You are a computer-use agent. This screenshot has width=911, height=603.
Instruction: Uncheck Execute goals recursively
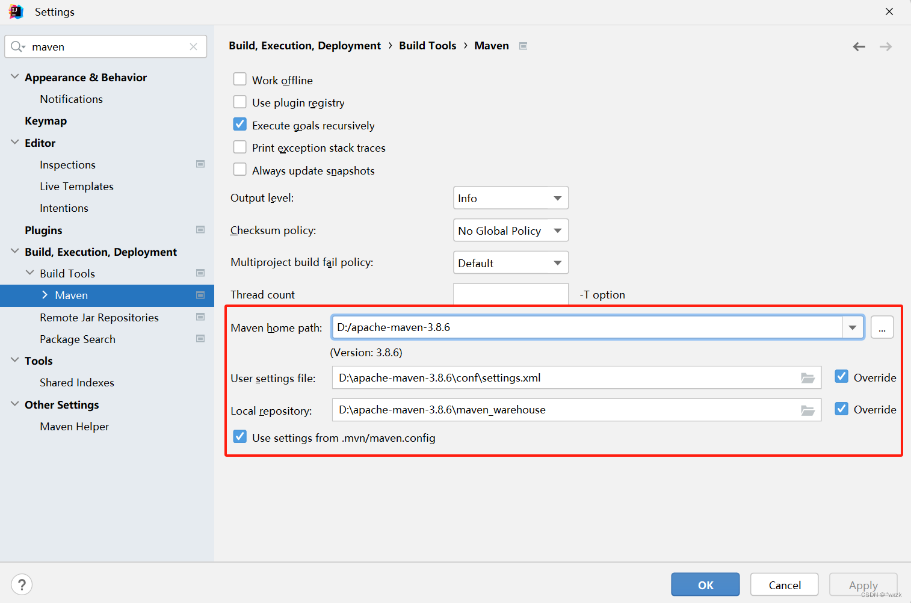click(x=239, y=124)
